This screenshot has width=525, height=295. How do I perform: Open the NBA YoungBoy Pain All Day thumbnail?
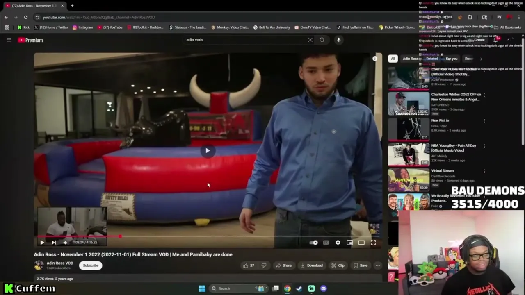[409, 154]
